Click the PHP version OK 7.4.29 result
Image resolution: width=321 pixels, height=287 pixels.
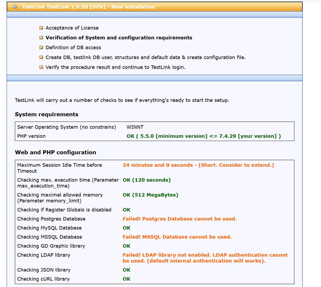pyautogui.click(x=204, y=136)
